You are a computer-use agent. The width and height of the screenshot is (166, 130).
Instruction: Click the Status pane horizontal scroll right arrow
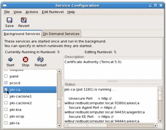pyautogui.click(x=156, y=126)
